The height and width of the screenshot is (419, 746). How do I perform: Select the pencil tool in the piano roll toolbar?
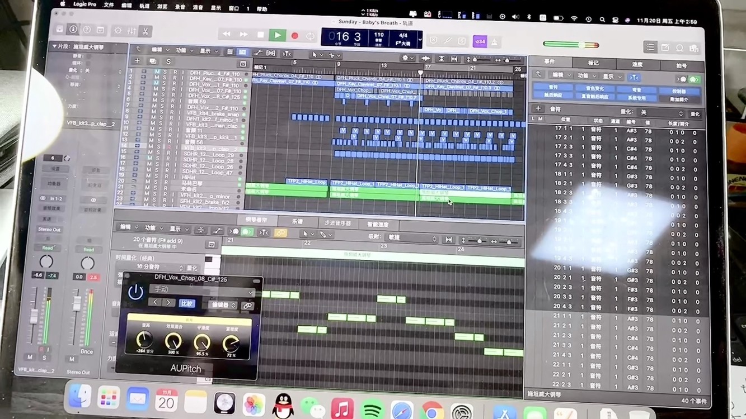(323, 234)
